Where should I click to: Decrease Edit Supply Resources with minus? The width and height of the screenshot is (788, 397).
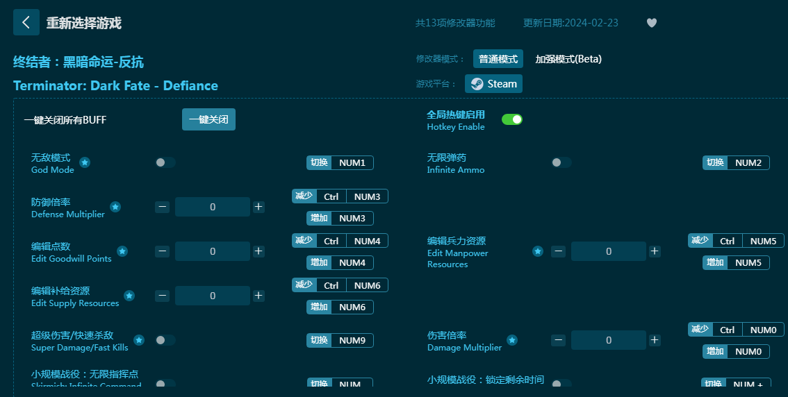click(163, 296)
